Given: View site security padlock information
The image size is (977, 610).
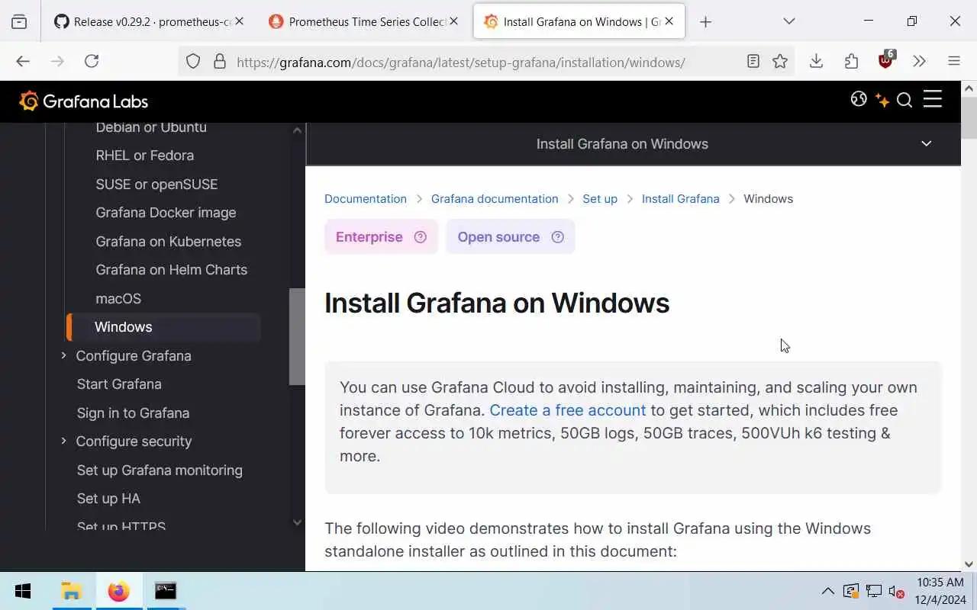Looking at the screenshot, I should click(220, 62).
